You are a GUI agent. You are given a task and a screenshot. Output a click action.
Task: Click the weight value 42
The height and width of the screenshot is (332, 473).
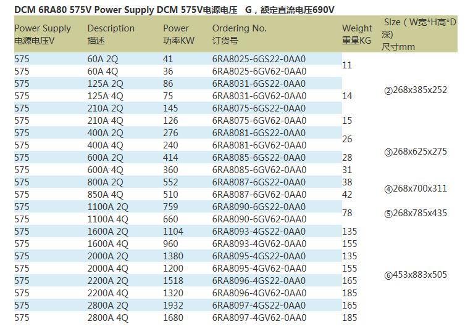click(347, 195)
